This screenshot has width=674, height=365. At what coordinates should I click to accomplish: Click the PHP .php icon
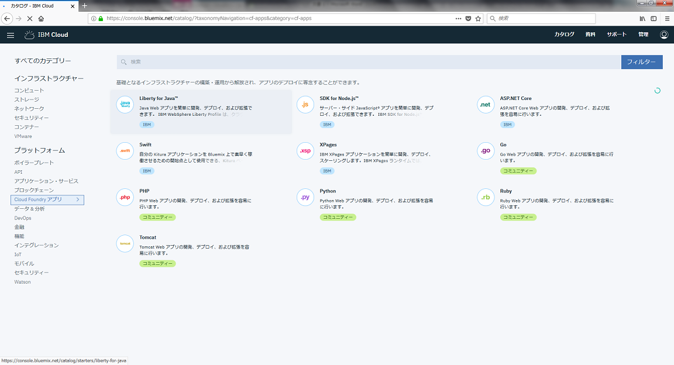tap(125, 197)
